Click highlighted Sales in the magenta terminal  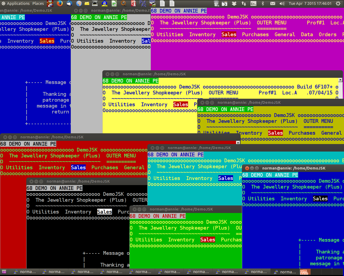pyautogui.click(x=229, y=34)
